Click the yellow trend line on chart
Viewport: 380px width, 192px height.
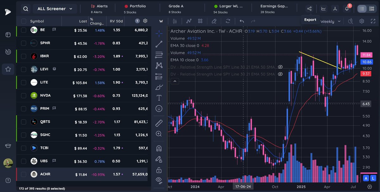[x=320, y=60]
